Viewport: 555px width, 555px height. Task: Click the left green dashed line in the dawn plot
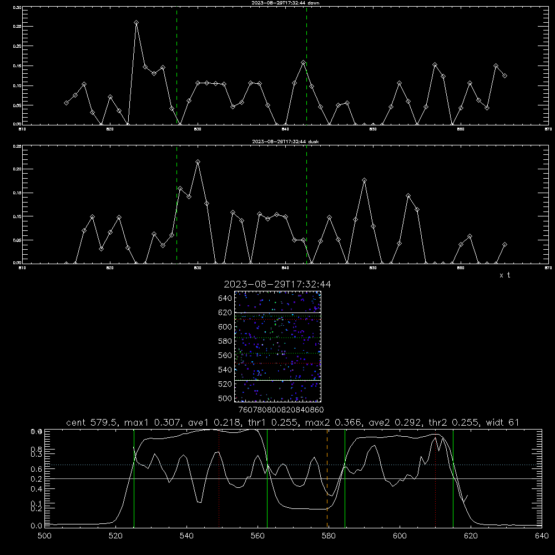177,65
